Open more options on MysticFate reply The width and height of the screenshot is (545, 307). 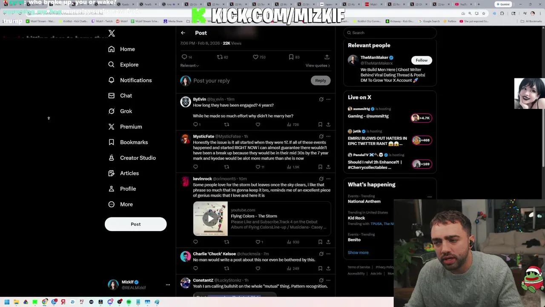coord(328,136)
